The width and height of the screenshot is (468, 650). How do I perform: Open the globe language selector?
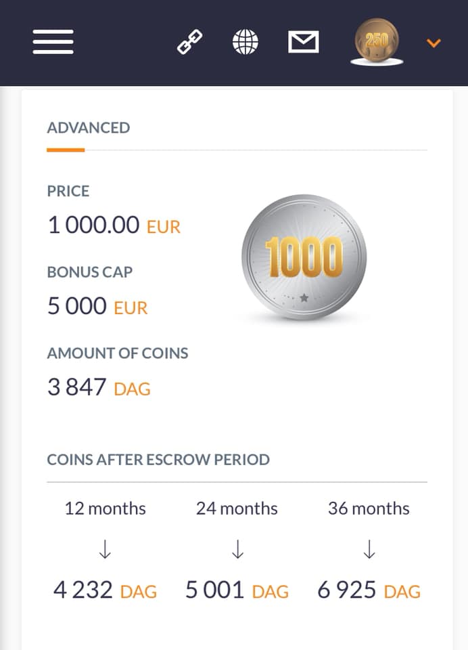point(245,43)
